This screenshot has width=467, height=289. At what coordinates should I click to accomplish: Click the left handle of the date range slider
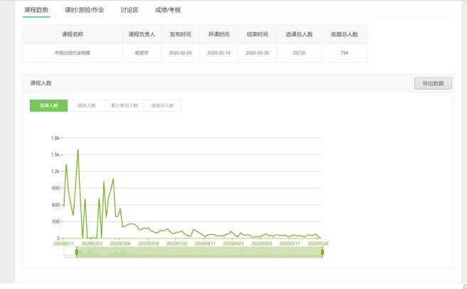pos(76,252)
